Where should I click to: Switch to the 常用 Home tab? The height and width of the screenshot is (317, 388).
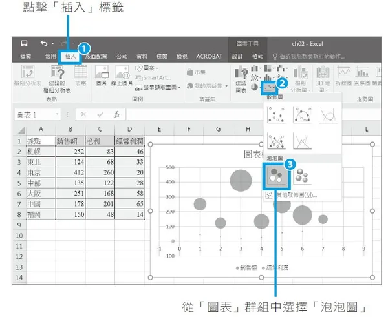(x=50, y=57)
